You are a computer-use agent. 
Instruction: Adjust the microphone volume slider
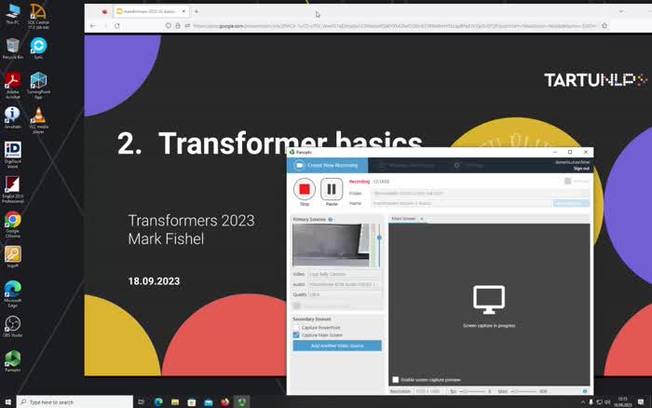point(379,238)
